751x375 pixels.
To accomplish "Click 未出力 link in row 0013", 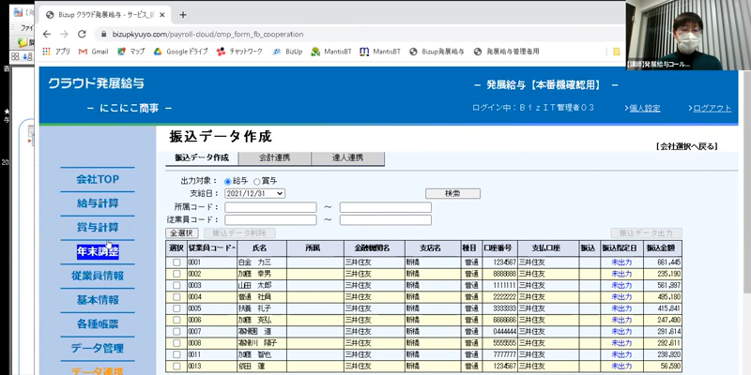I will pos(621,367).
